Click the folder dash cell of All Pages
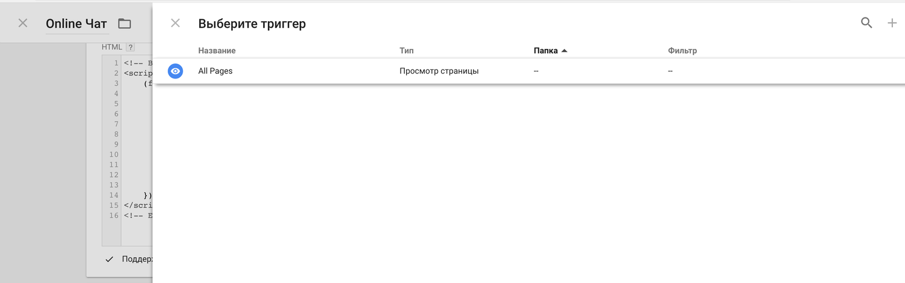Image resolution: width=905 pixels, height=283 pixels. click(536, 71)
